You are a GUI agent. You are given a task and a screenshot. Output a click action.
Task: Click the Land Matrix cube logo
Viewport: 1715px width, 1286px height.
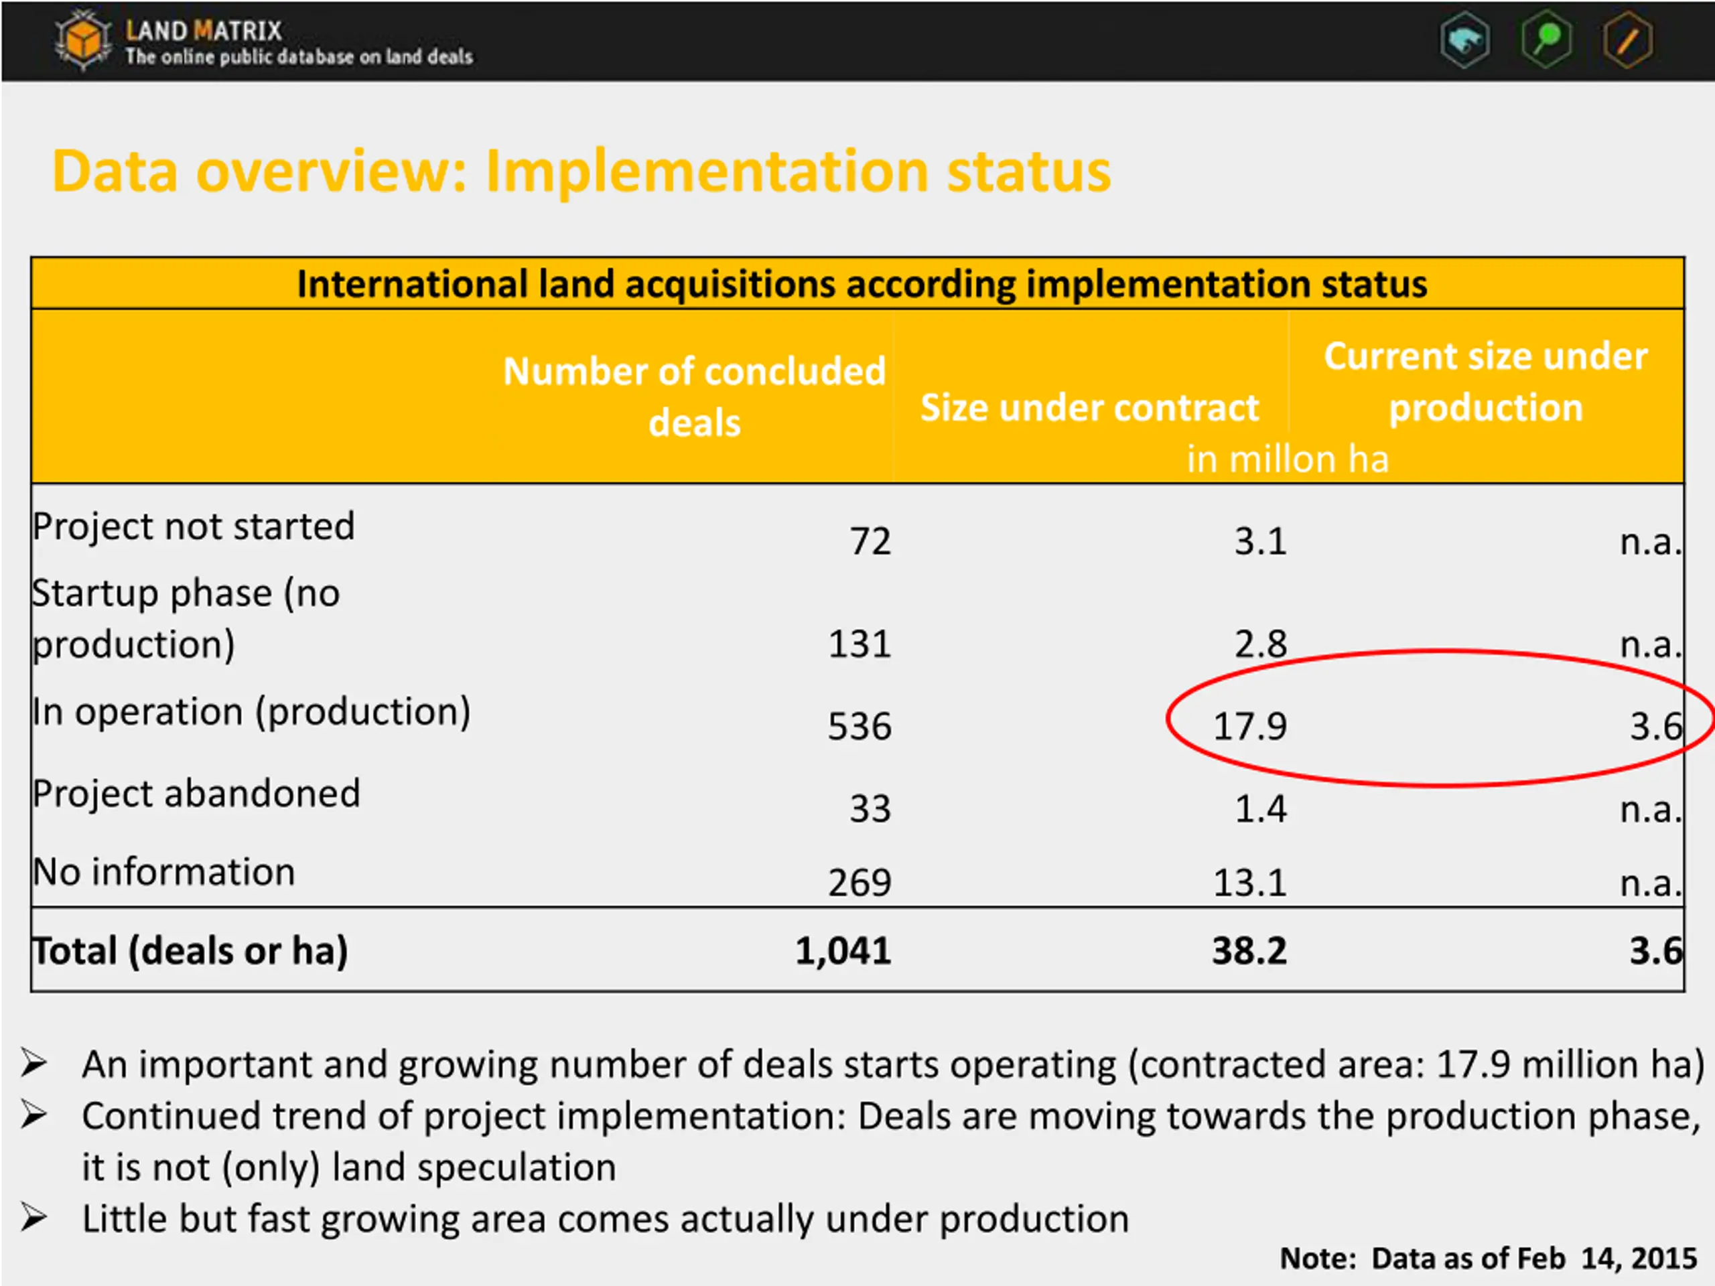(83, 39)
